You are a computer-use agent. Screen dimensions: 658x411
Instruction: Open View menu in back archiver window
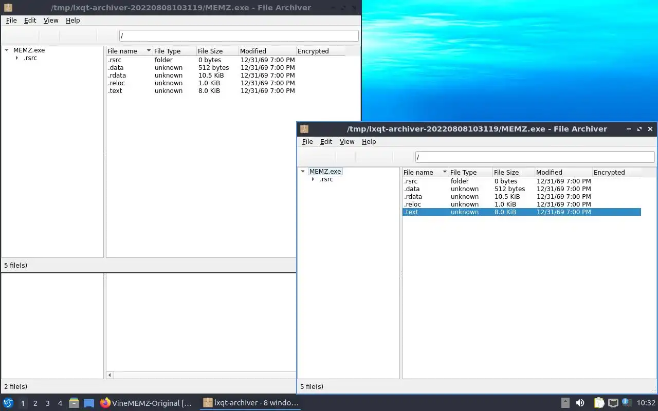tap(51, 21)
